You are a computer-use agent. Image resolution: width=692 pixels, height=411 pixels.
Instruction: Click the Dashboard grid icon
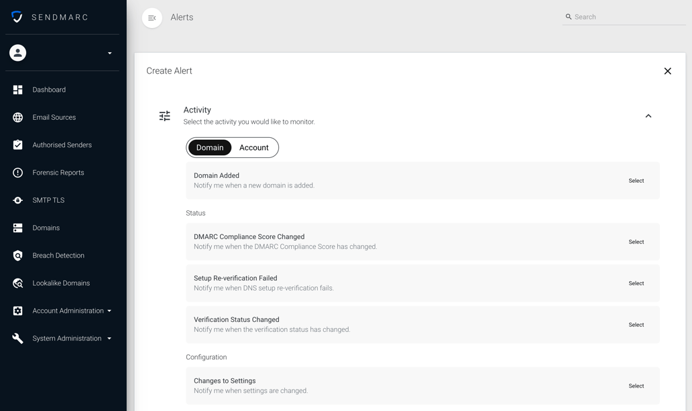click(x=17, y=90)
